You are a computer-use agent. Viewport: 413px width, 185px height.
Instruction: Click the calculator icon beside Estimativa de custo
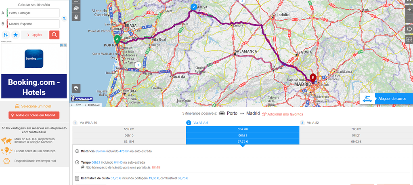pyautogui.click(x=77, y=178)
